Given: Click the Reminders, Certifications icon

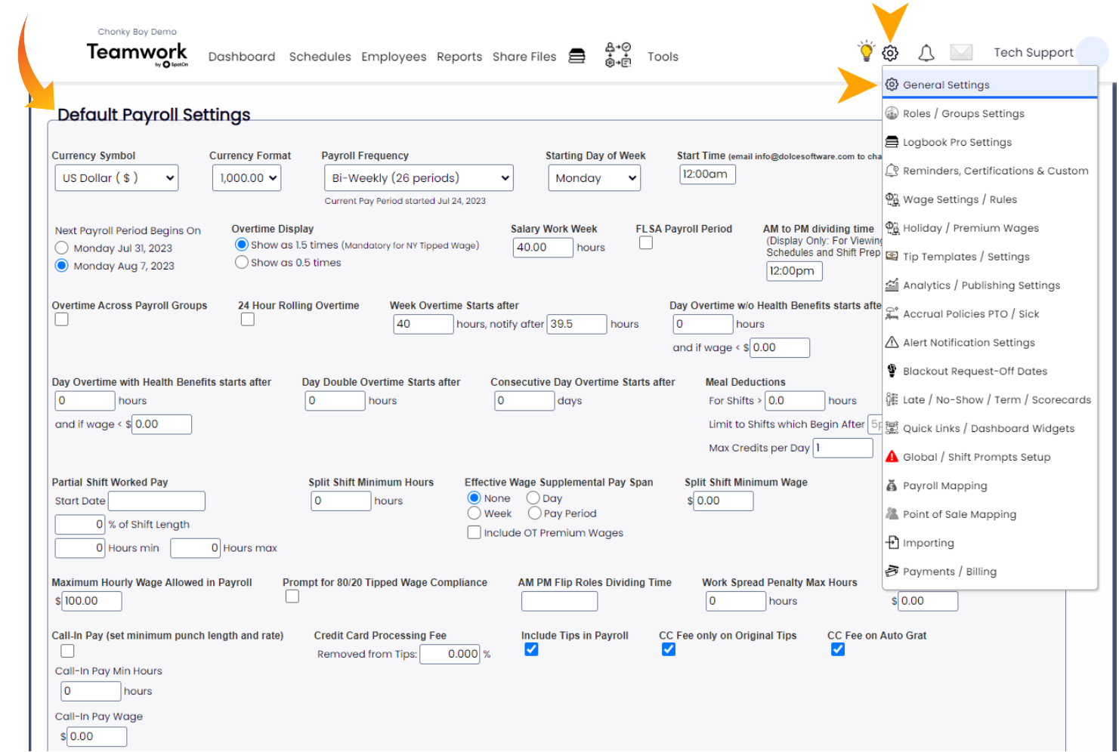Looking at the screenshot, I should point(892,171).
